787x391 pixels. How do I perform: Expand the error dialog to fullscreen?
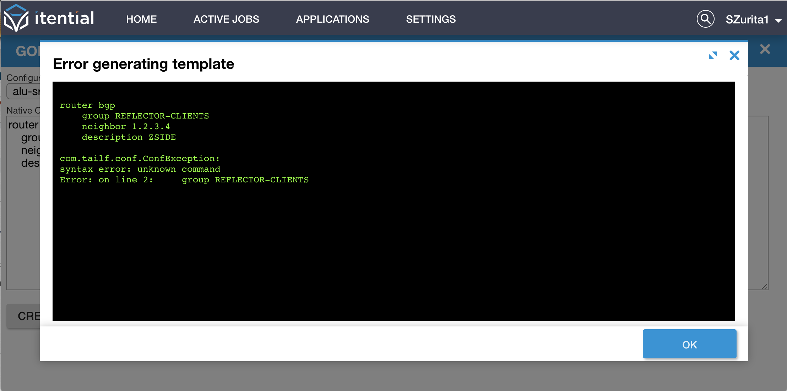(x=713, y=56)
